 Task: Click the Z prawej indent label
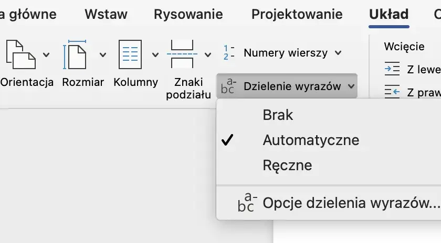click(x=424, y=92)
